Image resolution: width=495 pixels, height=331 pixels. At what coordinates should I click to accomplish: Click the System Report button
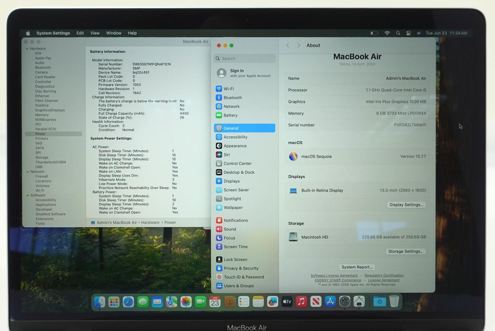(357, 267)
